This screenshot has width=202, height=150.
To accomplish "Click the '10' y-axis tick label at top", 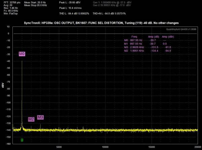I will (8, 27).
